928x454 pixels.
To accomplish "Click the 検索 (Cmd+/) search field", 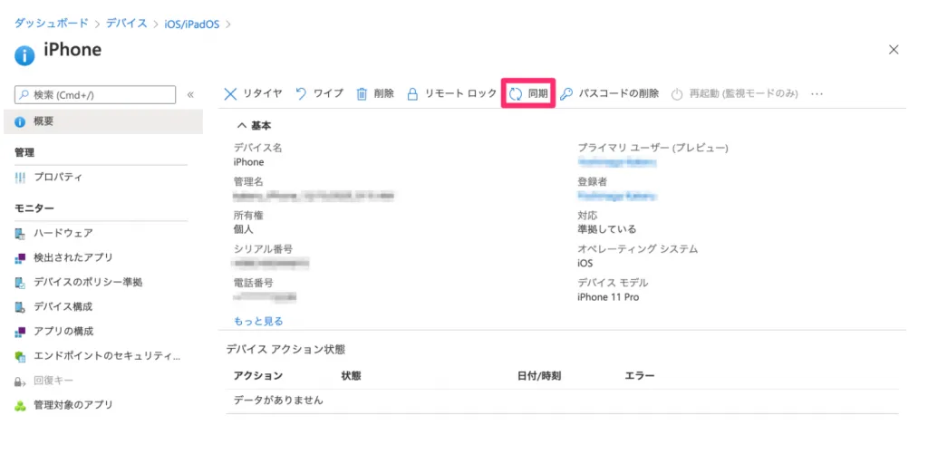I will coord(95,94).
